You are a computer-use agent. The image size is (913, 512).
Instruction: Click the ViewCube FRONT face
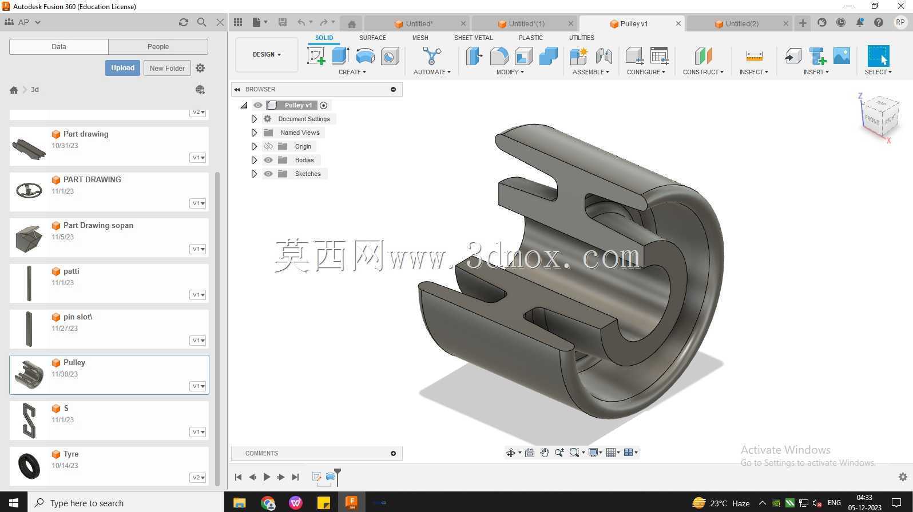point(872,119)
